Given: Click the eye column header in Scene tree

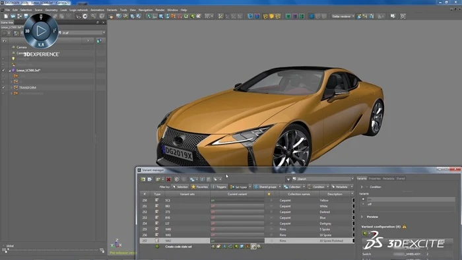Looking at the screenshot, I should point(4,41).
